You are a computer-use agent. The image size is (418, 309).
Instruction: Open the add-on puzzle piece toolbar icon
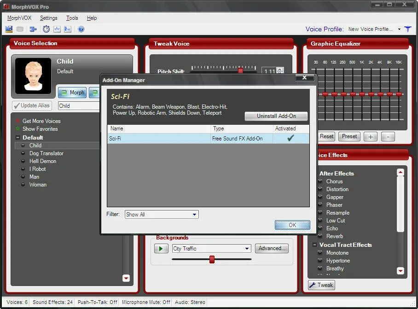(x=33, y=29)
